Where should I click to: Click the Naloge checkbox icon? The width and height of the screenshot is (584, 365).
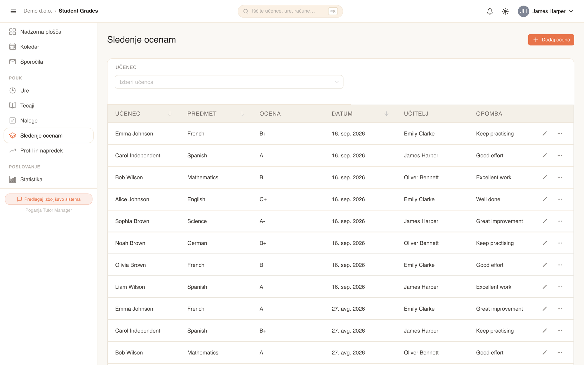[x=13, y=120]
